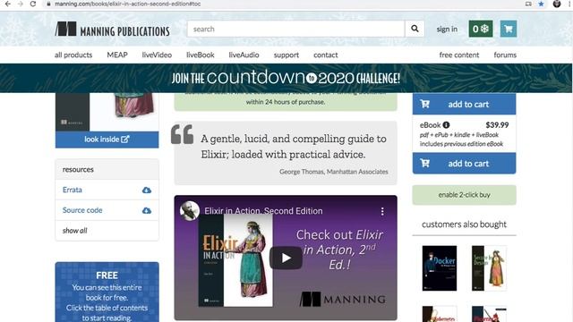Screen dimensions: 573x322
Task: Open the all products menu
Action: [x=73, y=55]
